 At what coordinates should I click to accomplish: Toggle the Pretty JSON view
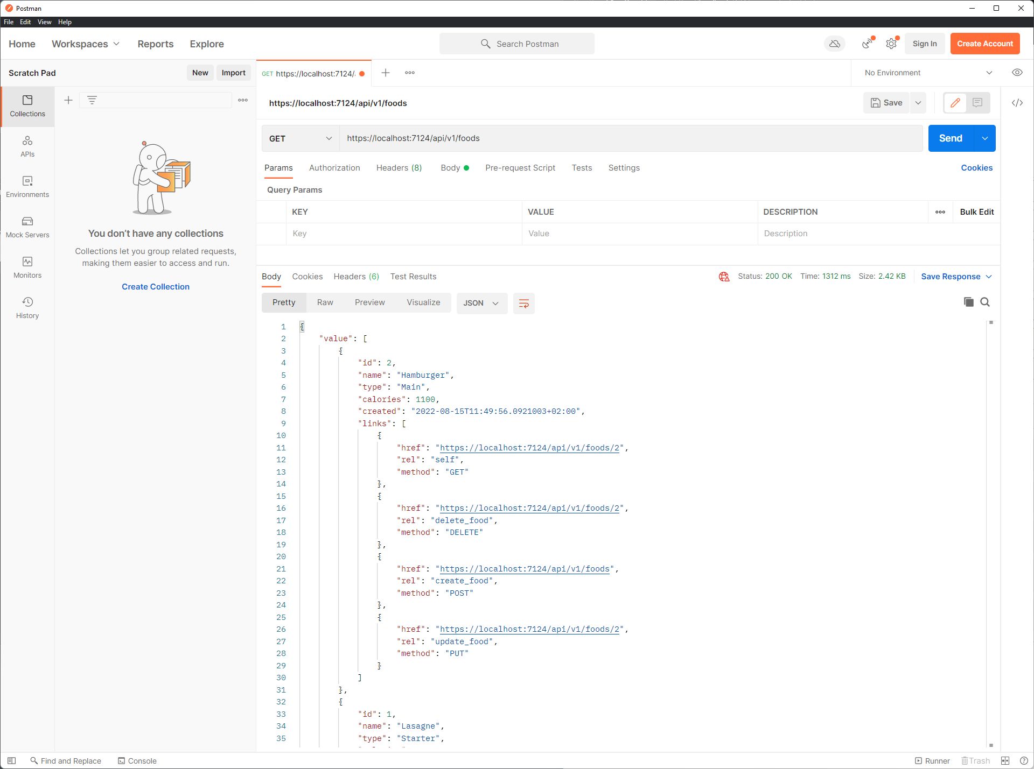pyautogui.click(x=283, y=302)
